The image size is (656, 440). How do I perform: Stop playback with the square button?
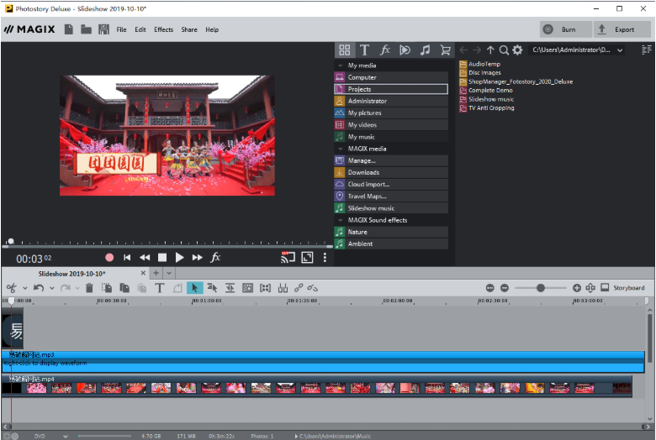162,258
